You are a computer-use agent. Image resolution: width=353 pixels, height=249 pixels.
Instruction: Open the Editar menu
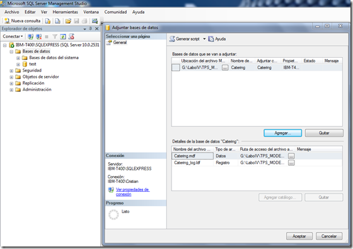coord(30,12)
